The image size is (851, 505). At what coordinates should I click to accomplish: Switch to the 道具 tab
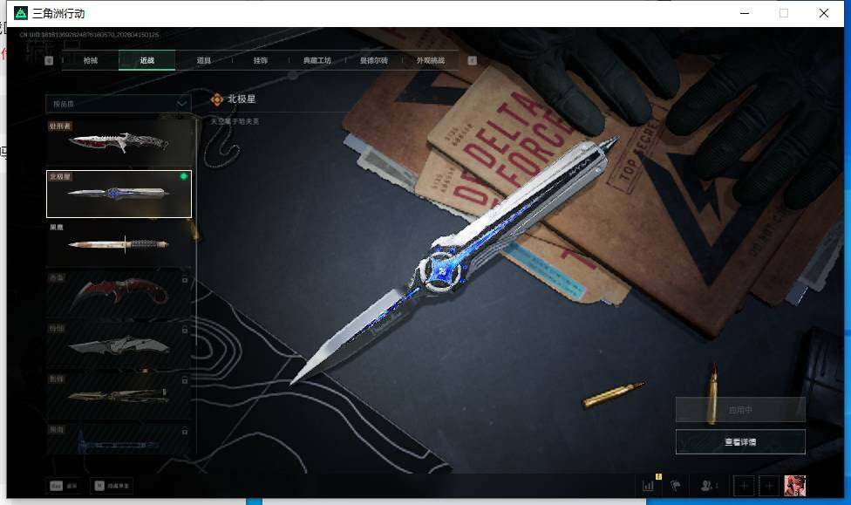pyautogui.click(x=204, y=60)
